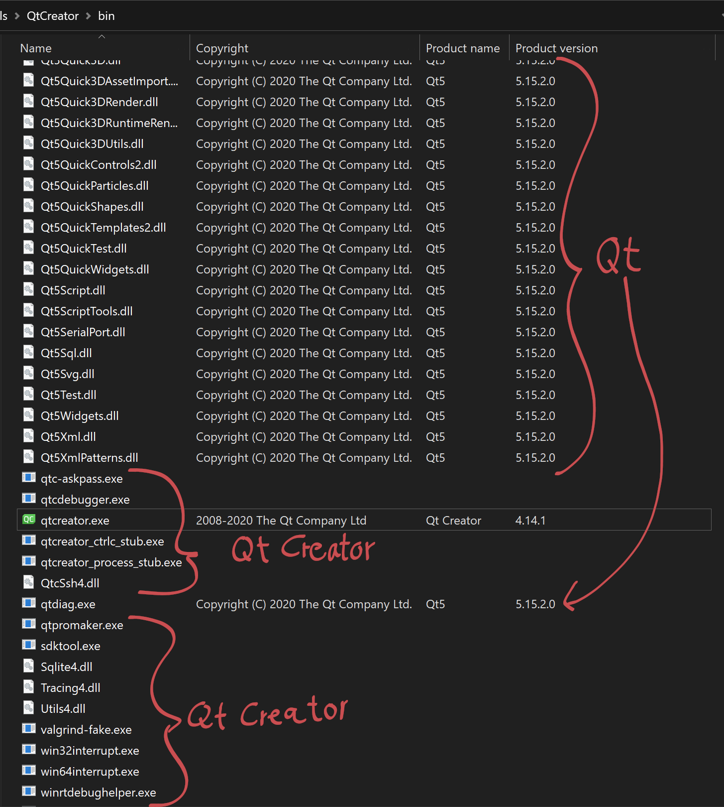724x807 pixels.
Task: Click the Qt5SerialPort.dll file icon
Action: [29, 331]
